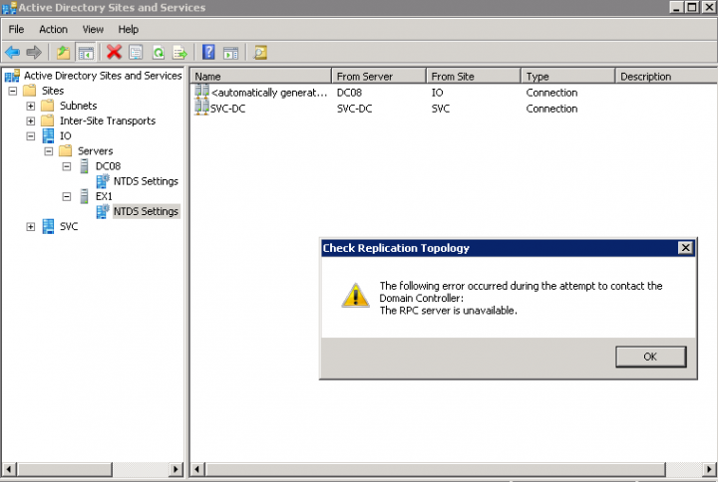The image size is (718, 482).
Task: Click the Inter-Site Transports folder icon
Action: [48, 120]
